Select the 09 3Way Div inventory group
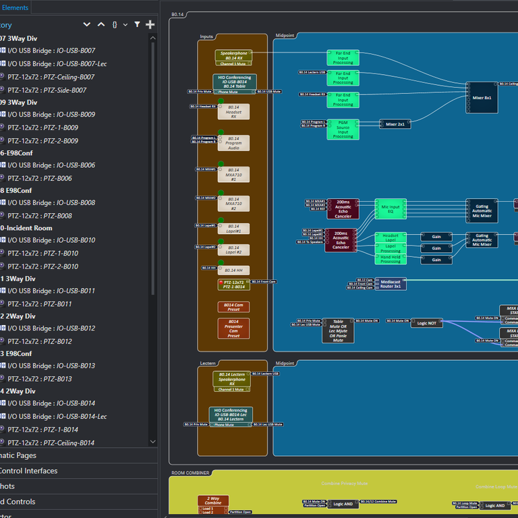 coord(18,103)
